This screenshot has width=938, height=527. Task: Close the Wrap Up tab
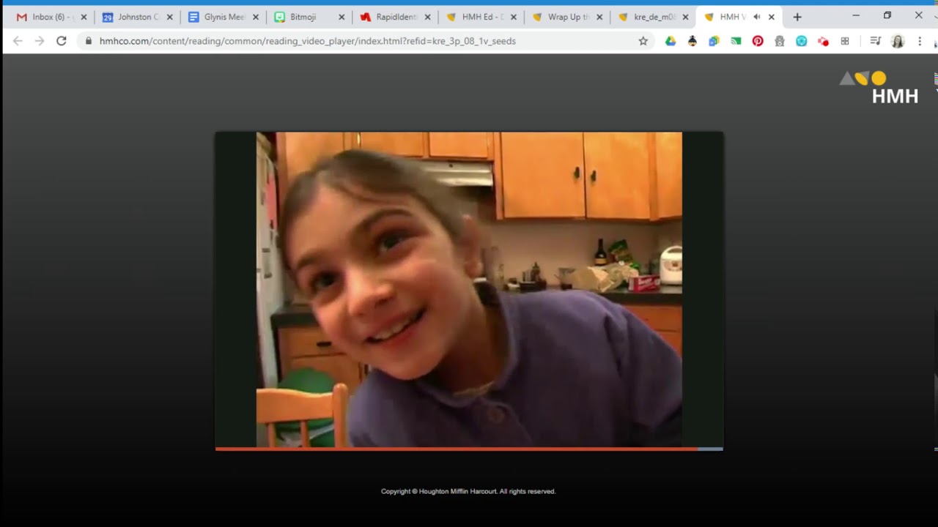pos(599,17)
